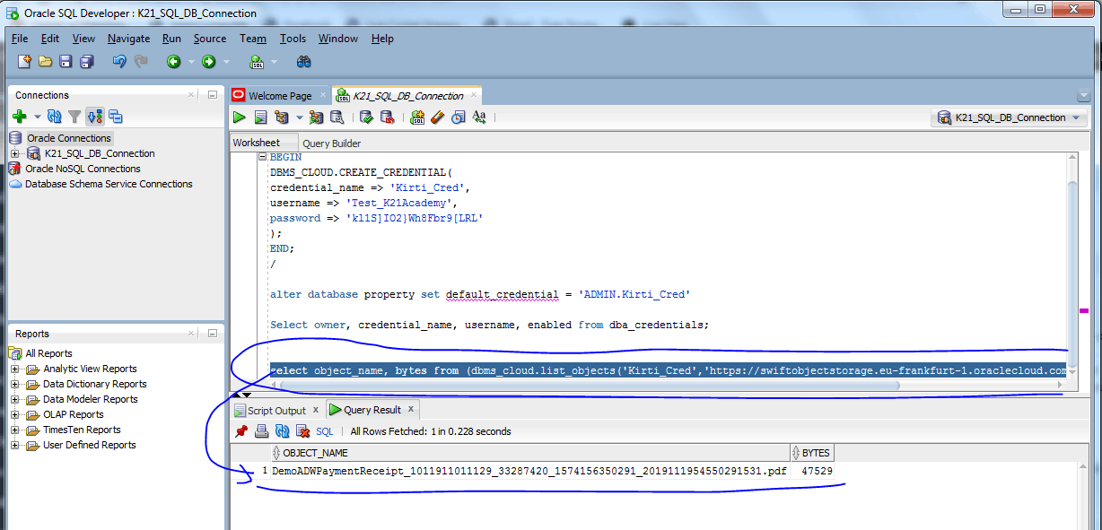Viewport: 1102px width, 530px height.
Task: Click the New file toolbar icon
Action: [25, 62]
